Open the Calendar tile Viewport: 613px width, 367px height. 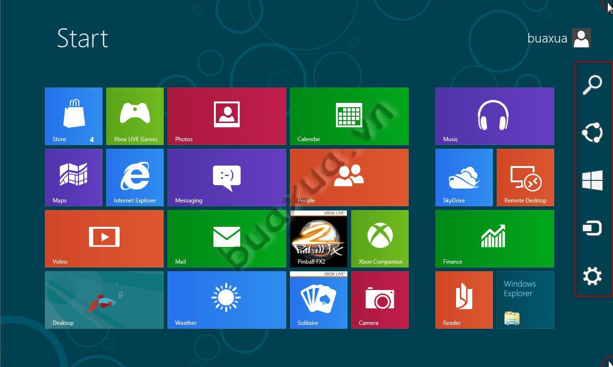pyautogui.click(x=349, y=116)
